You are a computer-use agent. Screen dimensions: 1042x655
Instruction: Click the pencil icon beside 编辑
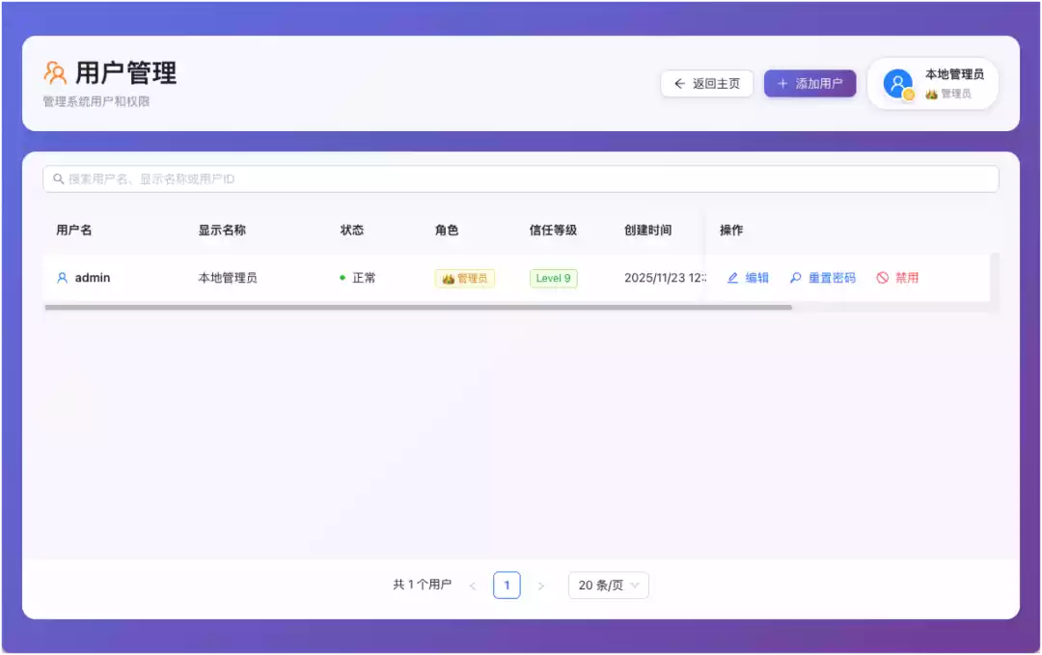pyautogui.click(x=732, y=277)
